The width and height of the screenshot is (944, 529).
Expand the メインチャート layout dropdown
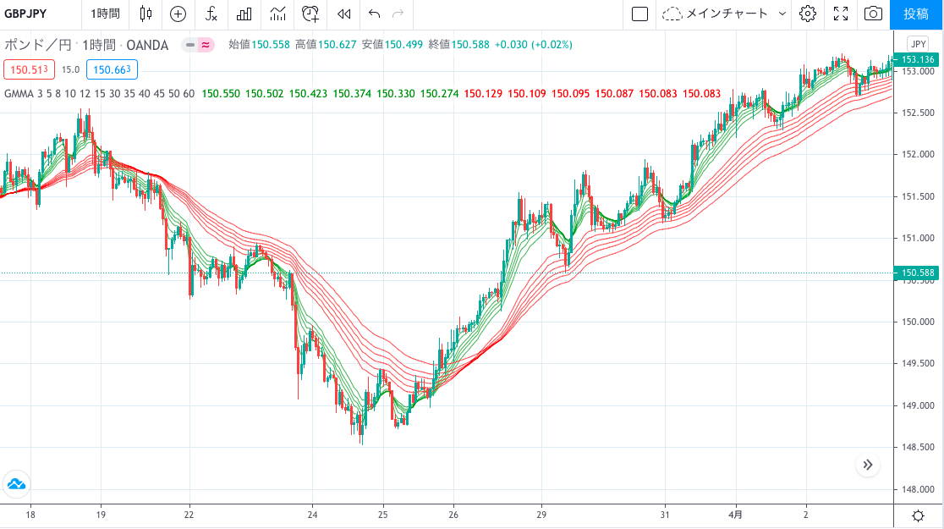725,14
